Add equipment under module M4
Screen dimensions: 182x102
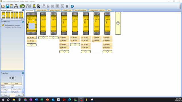click(x=75, y=44)
